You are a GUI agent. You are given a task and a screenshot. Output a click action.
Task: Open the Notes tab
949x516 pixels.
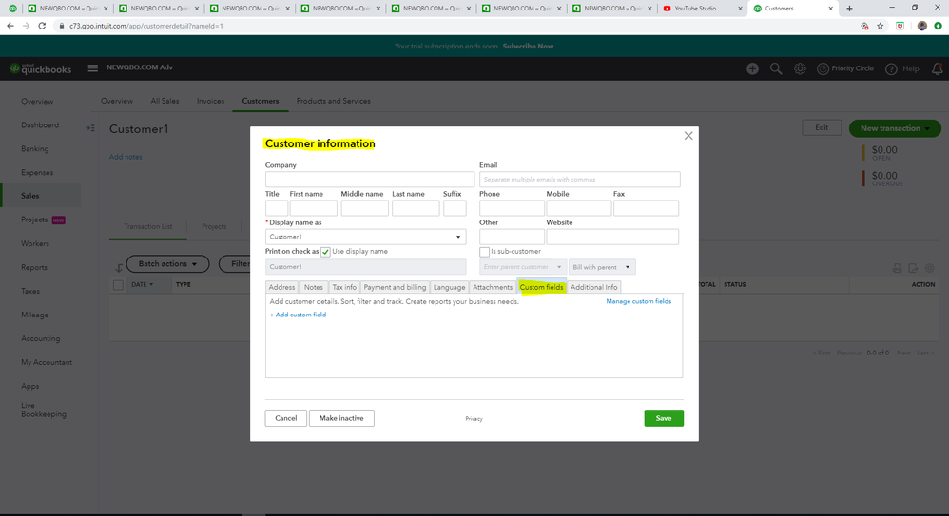coord(314,287)
